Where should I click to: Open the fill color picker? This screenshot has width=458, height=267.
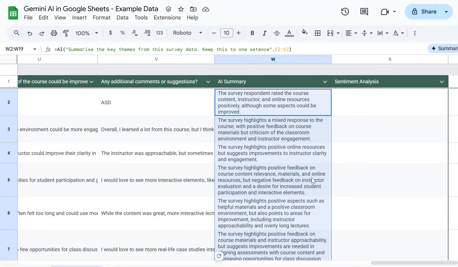pyautogui.click(x=305, y=33)
